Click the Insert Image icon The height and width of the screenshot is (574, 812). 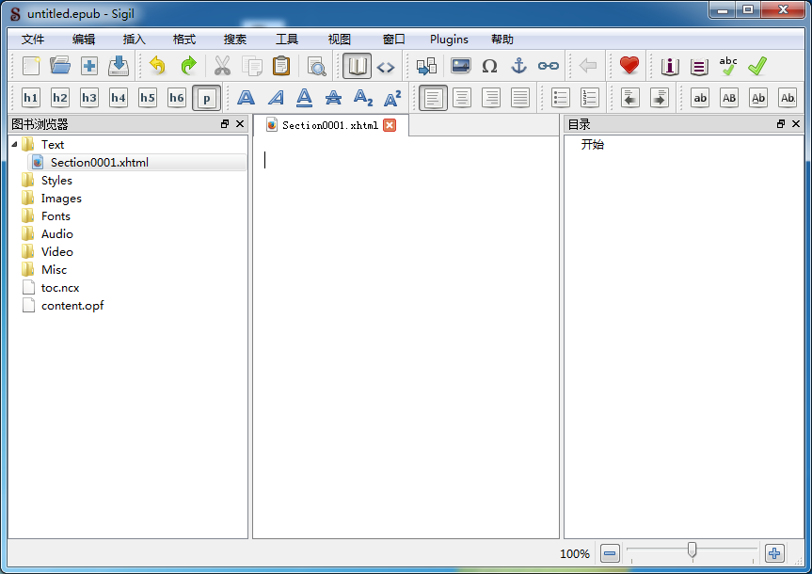click(x=460, y=66)
